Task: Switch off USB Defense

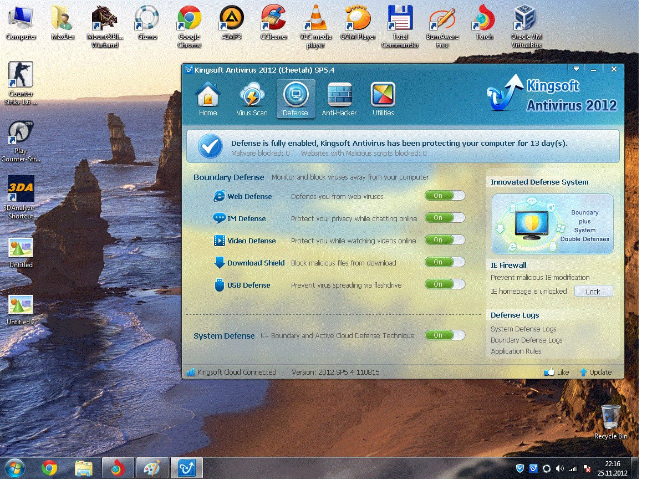Action: click(x=445, y=284)
